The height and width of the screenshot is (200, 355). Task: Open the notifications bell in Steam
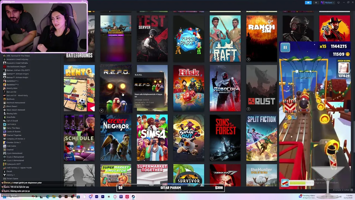click(316, 2)
